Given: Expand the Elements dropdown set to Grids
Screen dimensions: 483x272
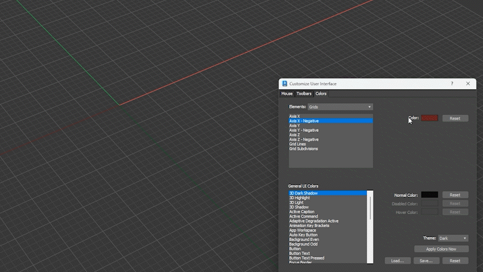Looking at the screenshot, I should click(340, 107).
